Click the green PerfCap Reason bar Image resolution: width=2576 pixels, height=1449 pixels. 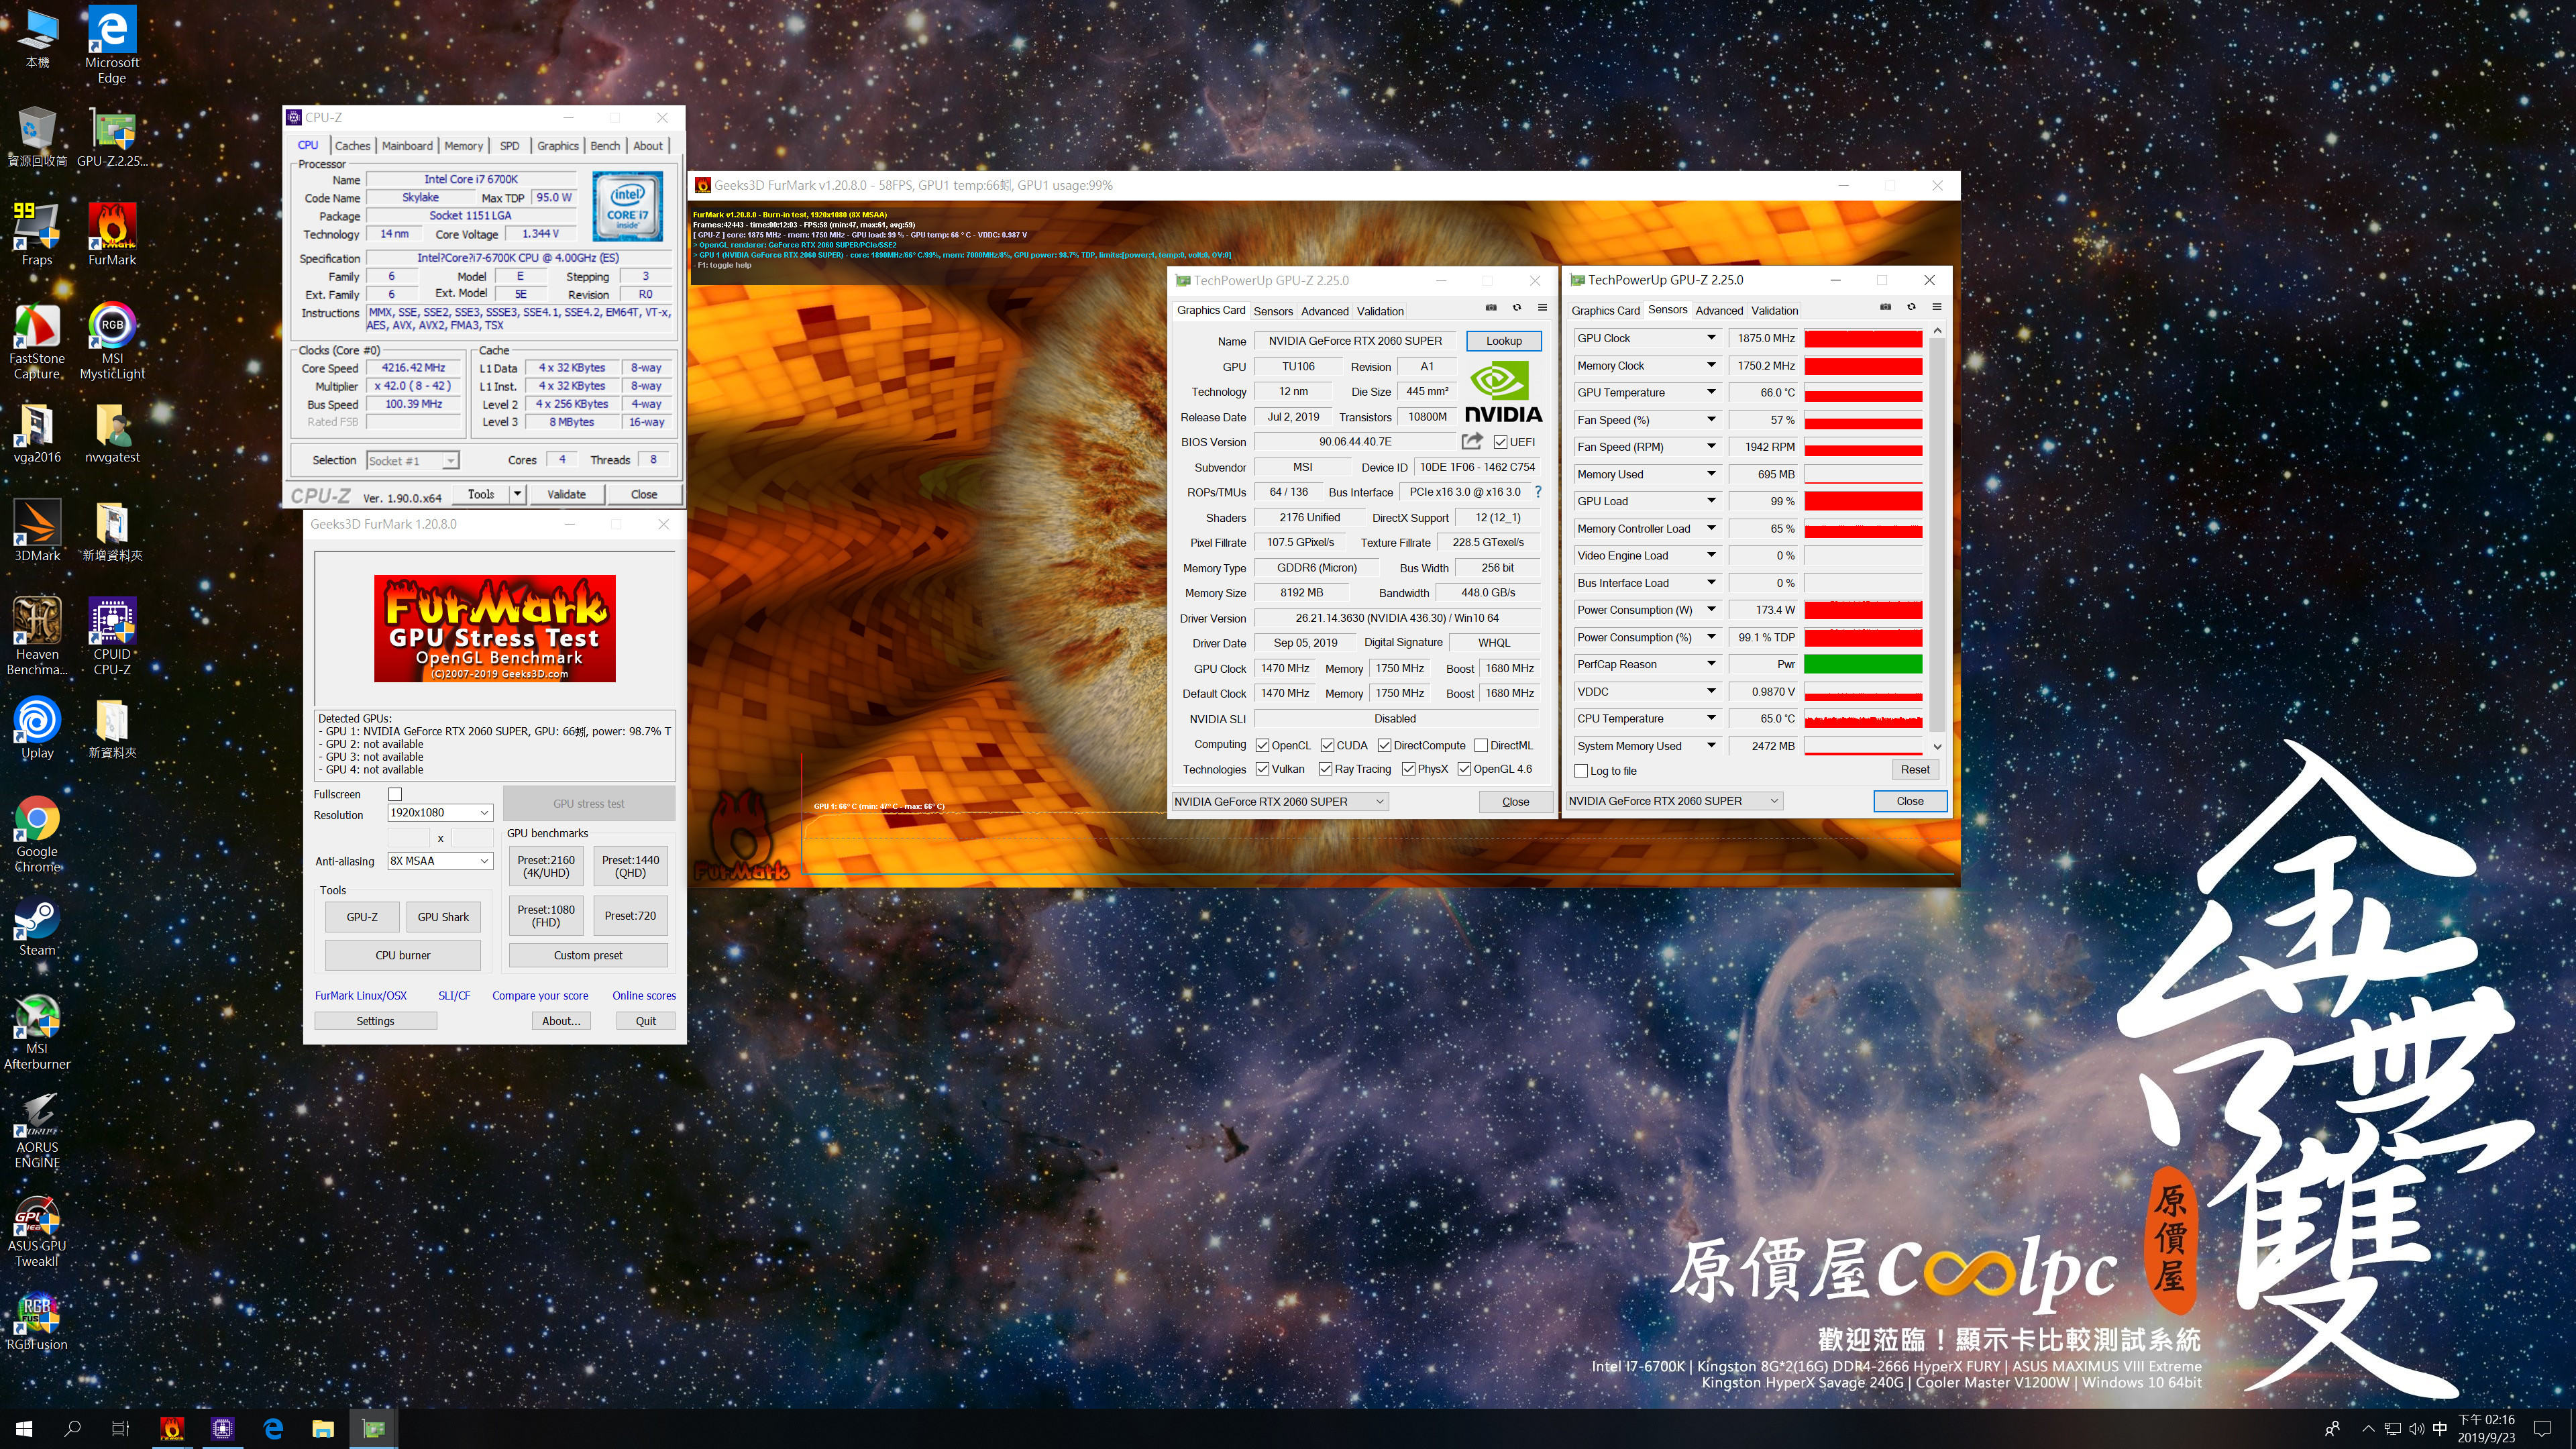tap(1863, 664)
